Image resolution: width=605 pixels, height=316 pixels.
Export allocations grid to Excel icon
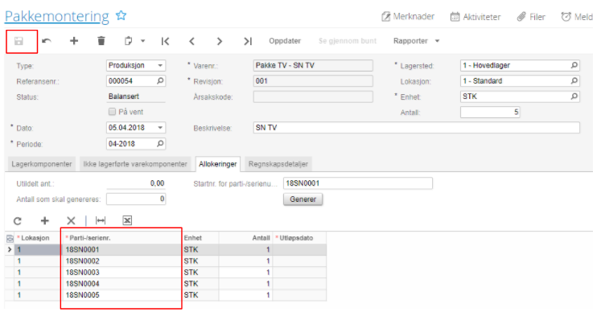(x=127, y=220)
